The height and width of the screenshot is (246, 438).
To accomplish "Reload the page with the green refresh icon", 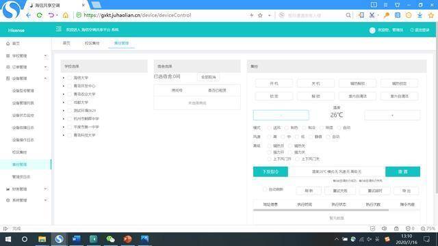I will [40, 15].
